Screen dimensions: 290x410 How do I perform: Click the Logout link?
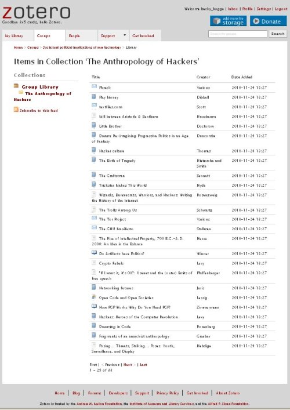(x=281, y=9)
